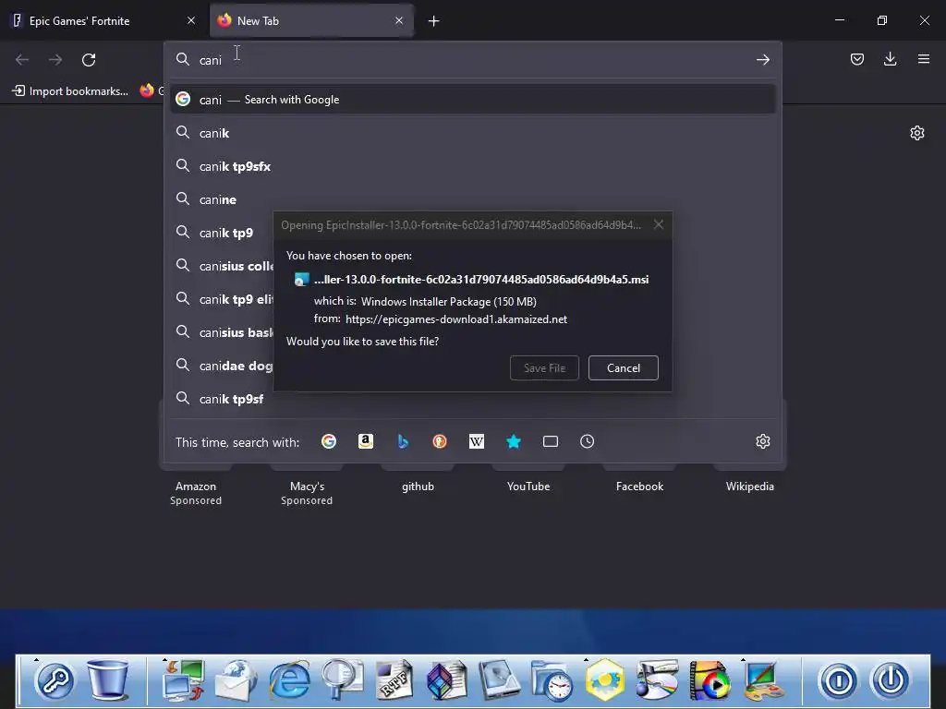
Task: Open the paint palette app in dock
Action: coord(762,680)
